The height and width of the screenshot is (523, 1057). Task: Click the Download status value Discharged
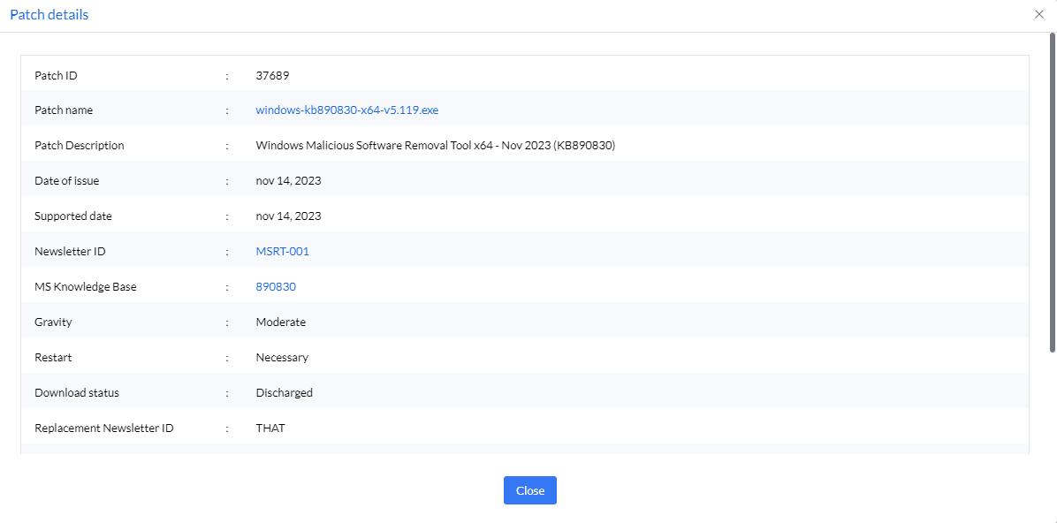(285, 392)
